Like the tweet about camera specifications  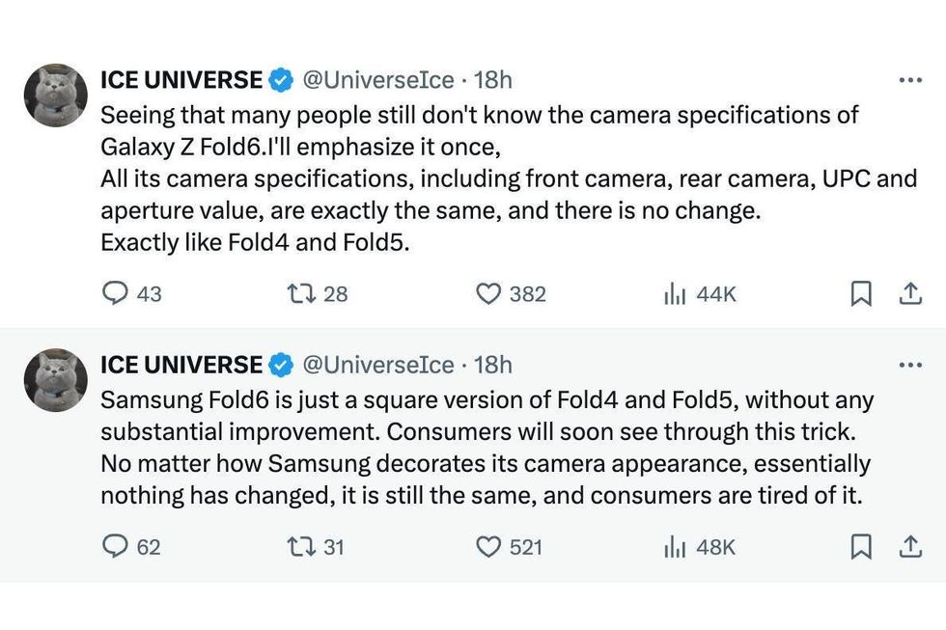coord(493,294)
